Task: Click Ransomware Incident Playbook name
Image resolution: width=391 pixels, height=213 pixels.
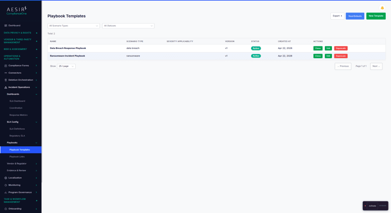Action: coord(67,56)
